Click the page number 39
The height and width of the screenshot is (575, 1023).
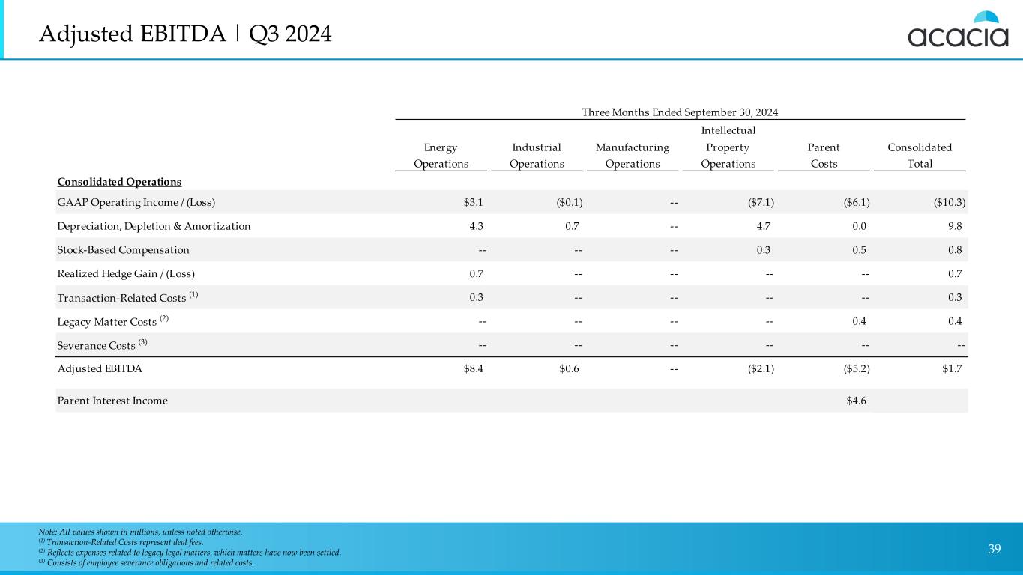tap(994, 549)
